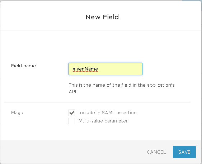
Task: Click the 'Include in SAML assertion' label text
Action: [107, 112]
